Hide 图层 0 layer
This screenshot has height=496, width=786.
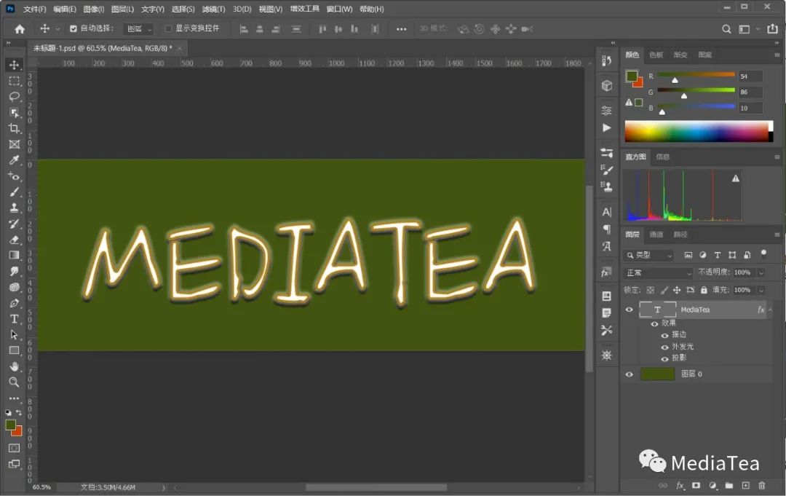tap(629, 374)
